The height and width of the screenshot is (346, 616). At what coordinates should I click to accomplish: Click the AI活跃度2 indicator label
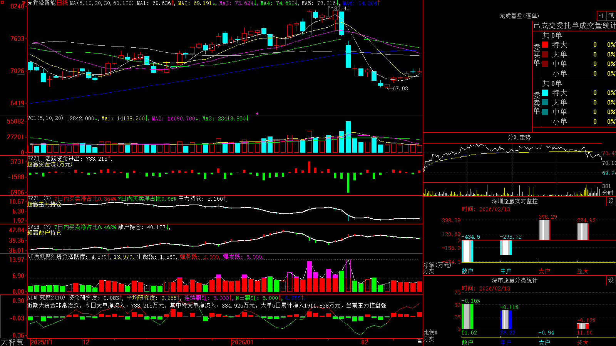[40, 256]
